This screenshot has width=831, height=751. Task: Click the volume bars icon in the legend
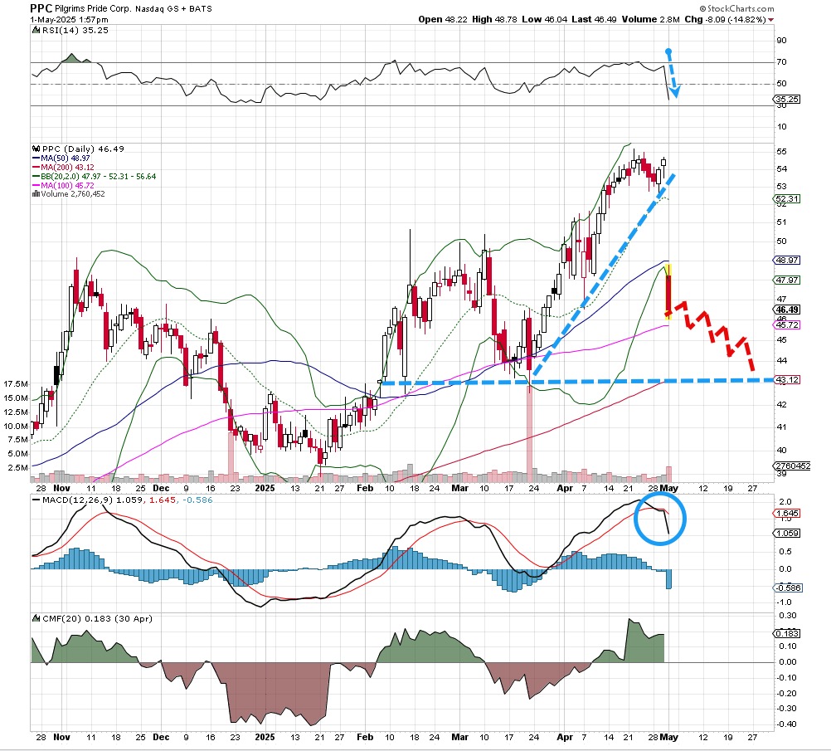pos(34,194)
